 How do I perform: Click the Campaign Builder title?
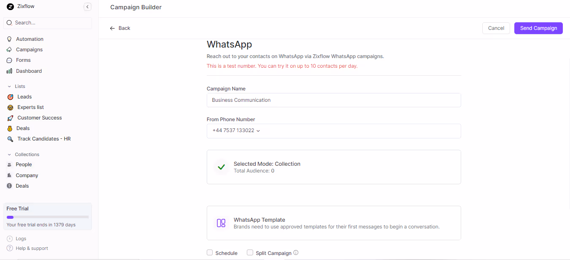click(136, 7)
